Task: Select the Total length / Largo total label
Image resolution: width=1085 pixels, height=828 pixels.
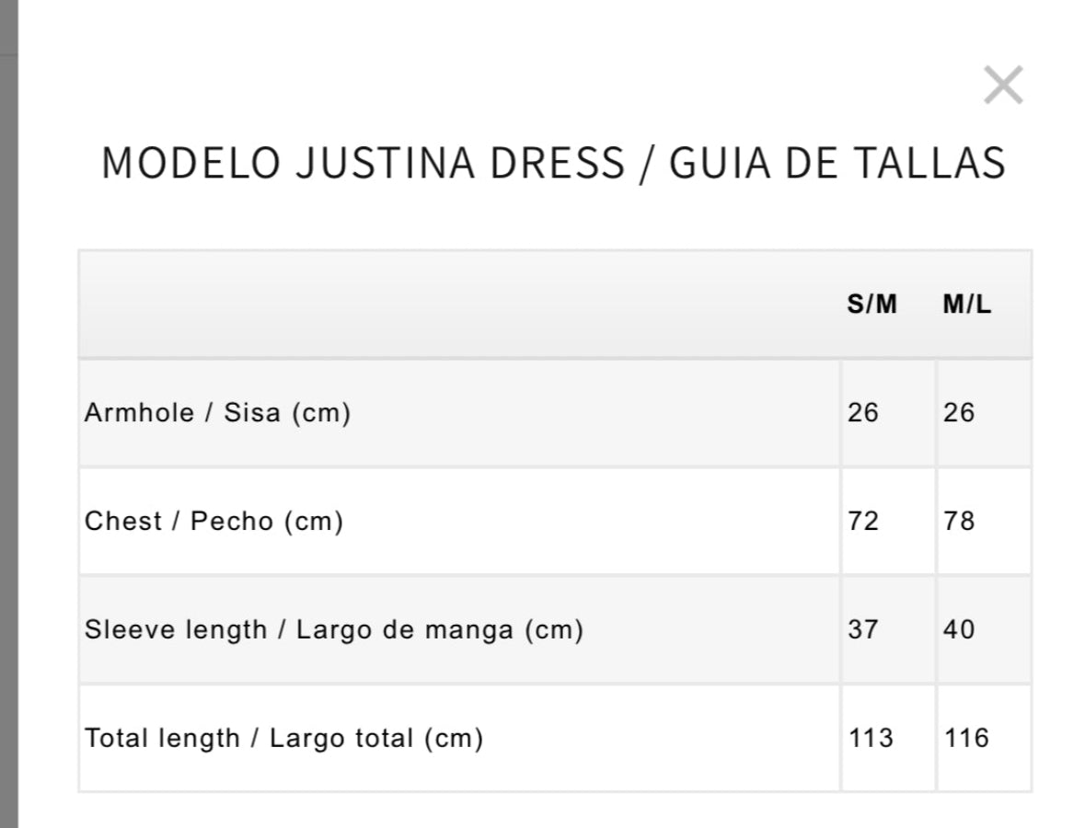Action: point(283,738)
